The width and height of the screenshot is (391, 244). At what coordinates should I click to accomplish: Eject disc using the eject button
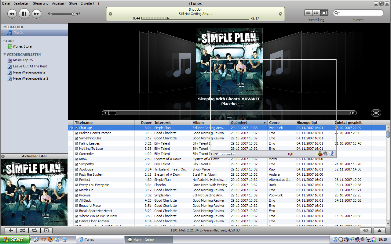click(380, 231)
